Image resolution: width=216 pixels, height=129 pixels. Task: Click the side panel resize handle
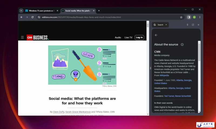150,68
